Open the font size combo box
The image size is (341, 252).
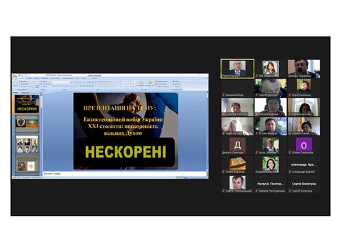(68, 82)
